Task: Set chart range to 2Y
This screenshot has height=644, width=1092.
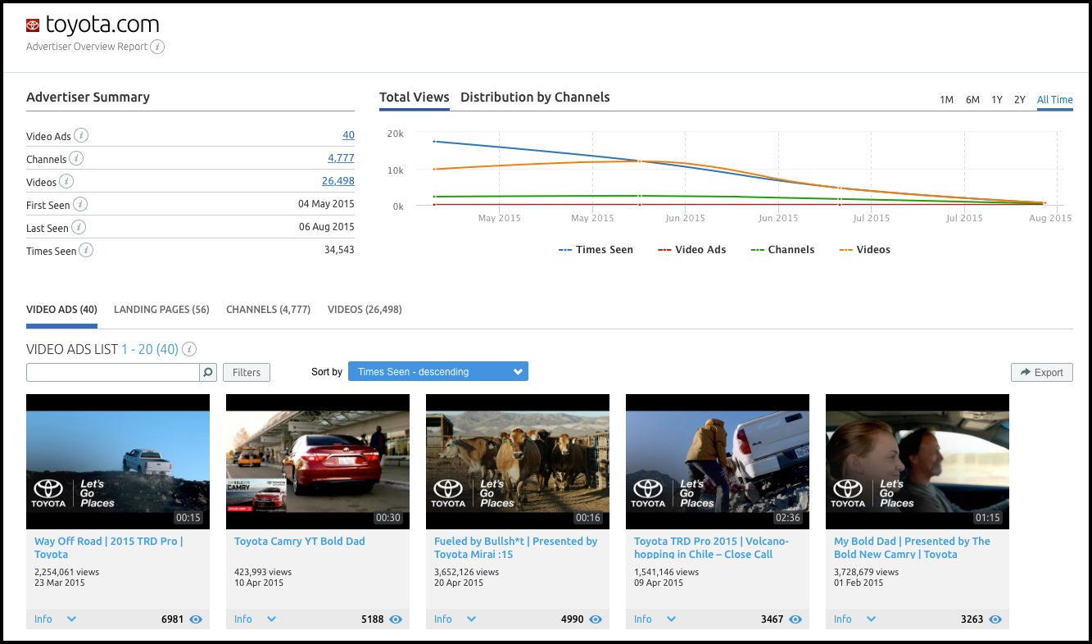Action: point(1020,100)
